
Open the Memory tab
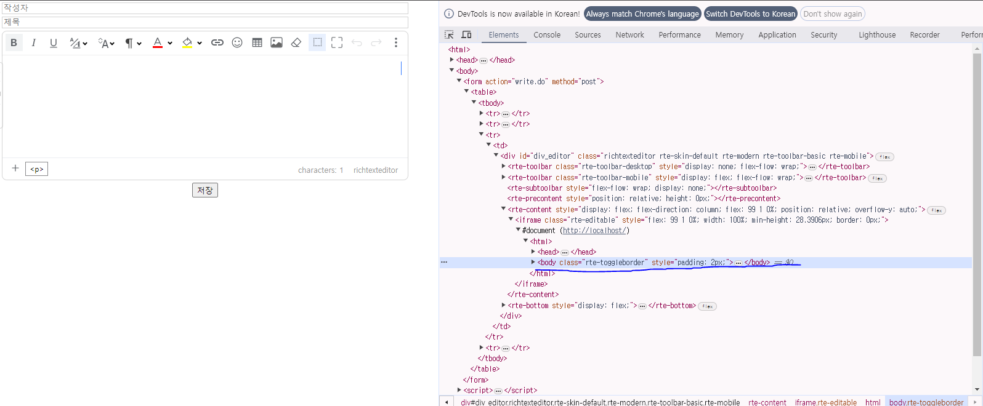(729, 35)
